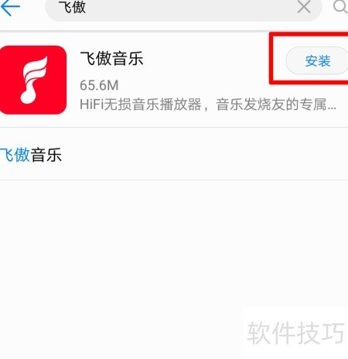Image resolution: width=348 pixels, height=359 pixels.
Task: Select the 飞傲音乐 search suggestion row
Action: click(x=174, y=154)
